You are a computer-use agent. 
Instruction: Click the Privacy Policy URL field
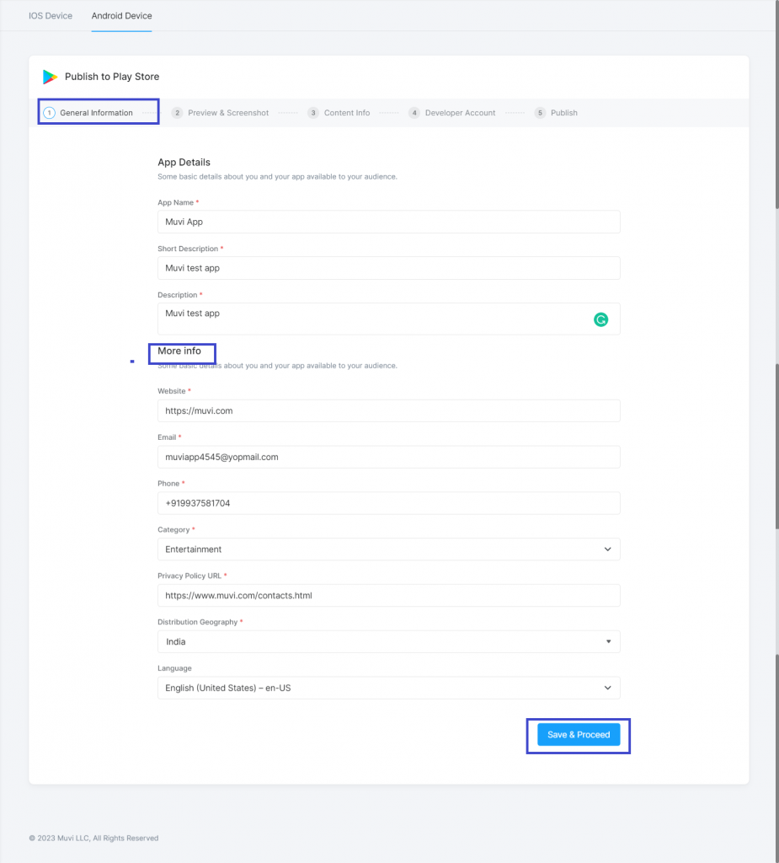(x=387, y=595)
